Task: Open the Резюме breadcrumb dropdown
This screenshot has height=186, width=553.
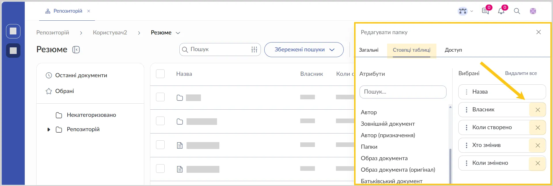Action: click(178, 33)
